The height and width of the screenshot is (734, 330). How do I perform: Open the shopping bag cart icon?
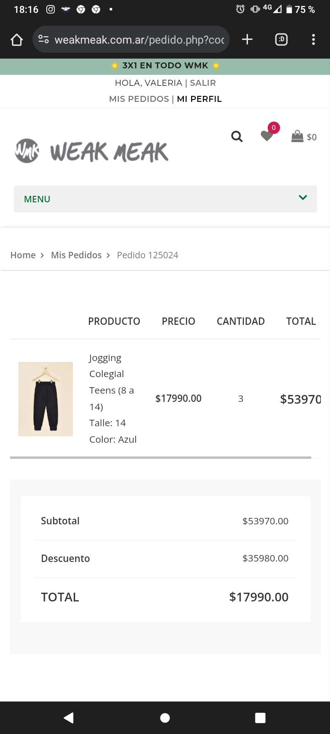[297, 136]
